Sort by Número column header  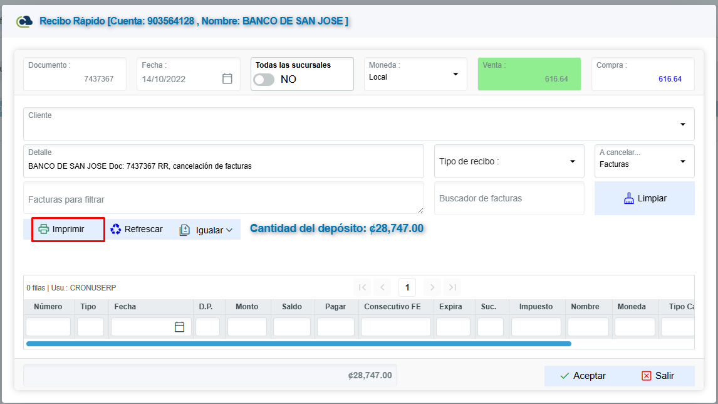coord(48,306)
